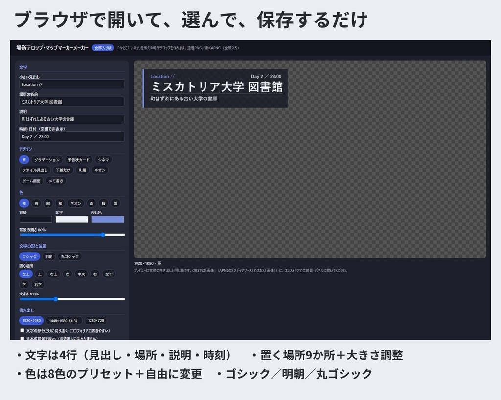The image size is (501, 400).
Task: Select the 和 color preset
Action: (x=60, y=203)
